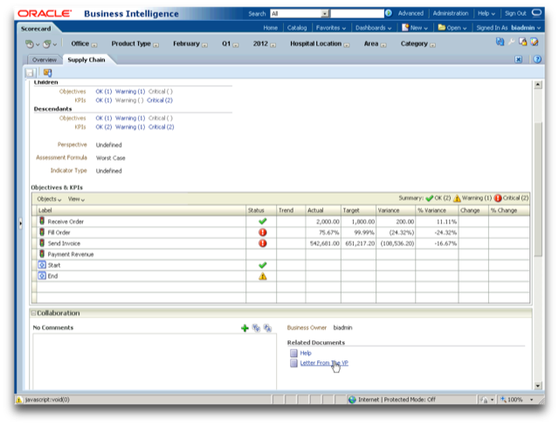Click the Receive Order green check status
This screenshot has height=425, width=559.
[262, 222]
